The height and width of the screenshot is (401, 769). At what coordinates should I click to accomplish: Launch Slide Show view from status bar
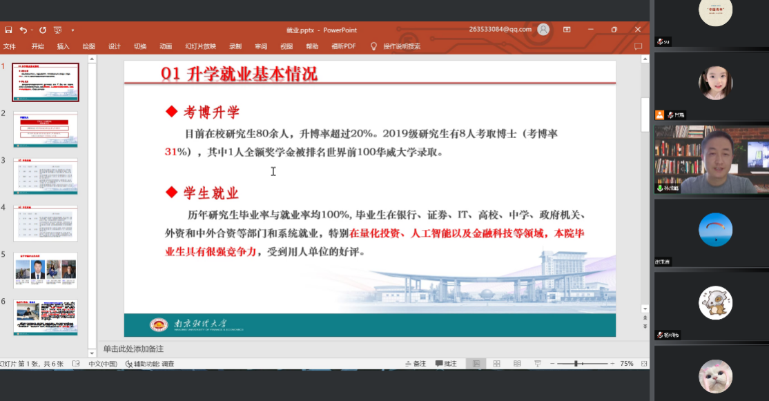coord(538,364)
